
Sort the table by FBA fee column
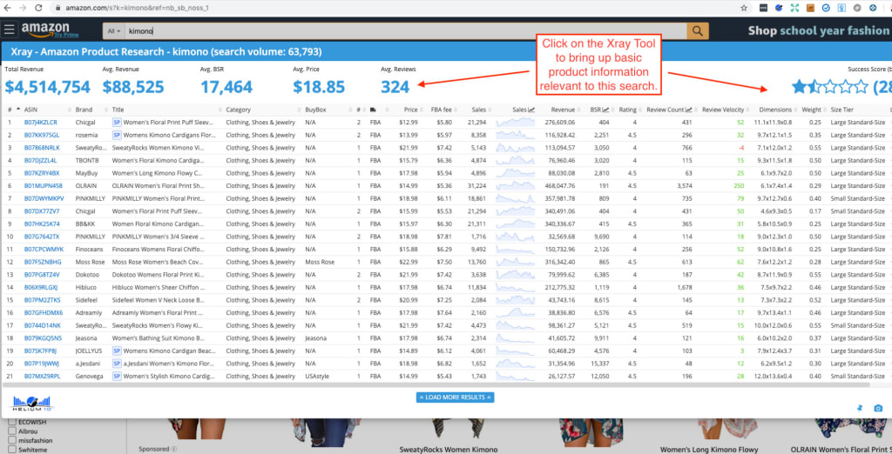pyautogui.click(x=442, y=110)
